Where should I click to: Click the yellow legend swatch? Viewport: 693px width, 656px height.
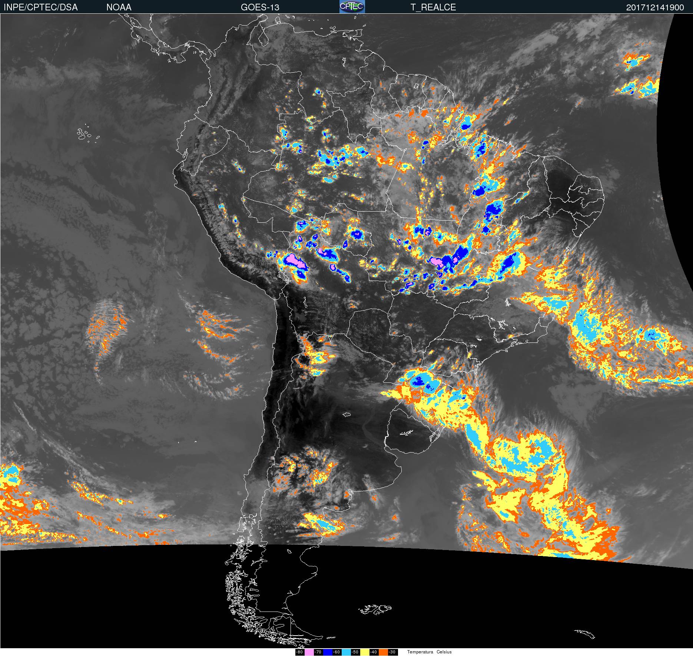[x=365, y=652]
